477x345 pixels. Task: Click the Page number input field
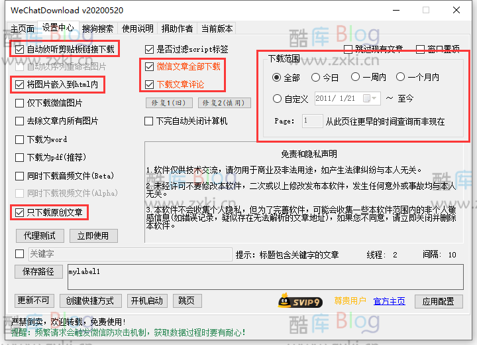[x=312, y=121]
